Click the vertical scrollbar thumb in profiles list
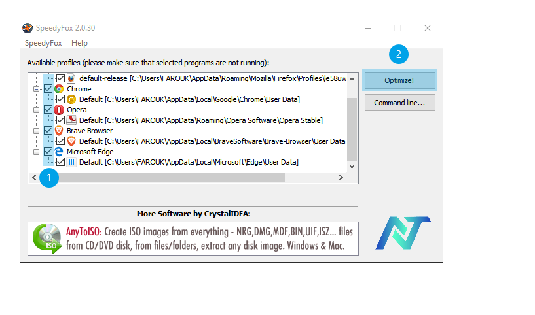The image size is (535, 315). 352,129
